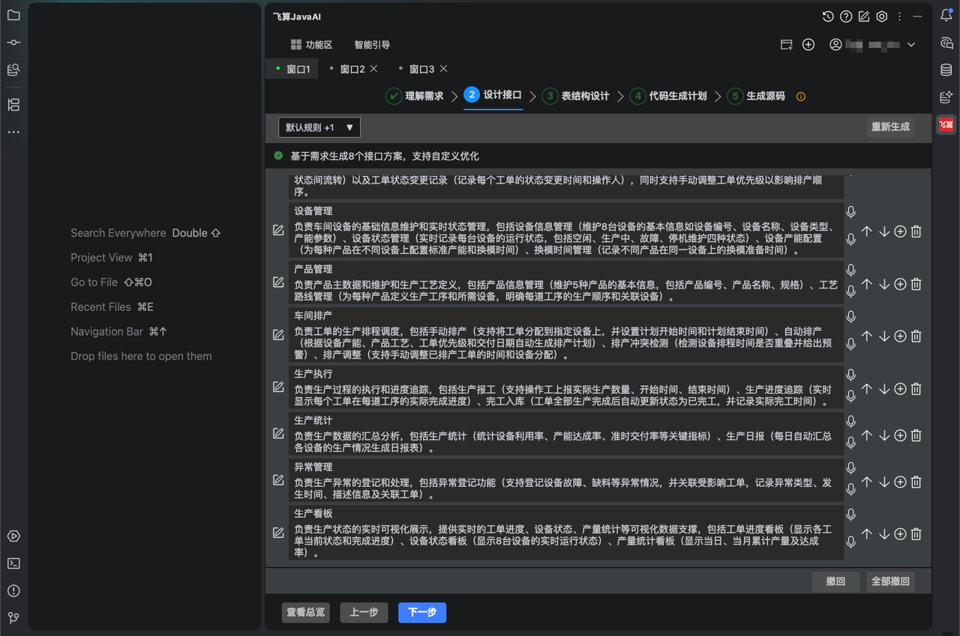Move 设备管理 row up with arrow
Image resolution: width=960 pixels, height=636 pixels.
click(867, 231)
